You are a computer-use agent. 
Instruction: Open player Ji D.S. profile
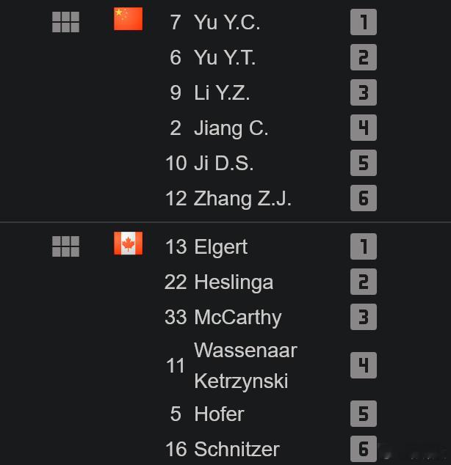pyautogui.click(x=223, y=163)
